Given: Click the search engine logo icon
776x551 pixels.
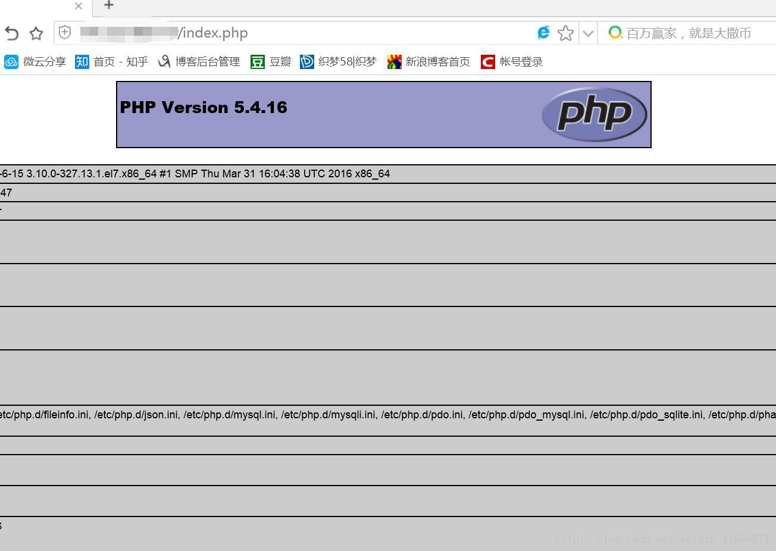Looking at the screenshot, I should click(x=615, y=33).
